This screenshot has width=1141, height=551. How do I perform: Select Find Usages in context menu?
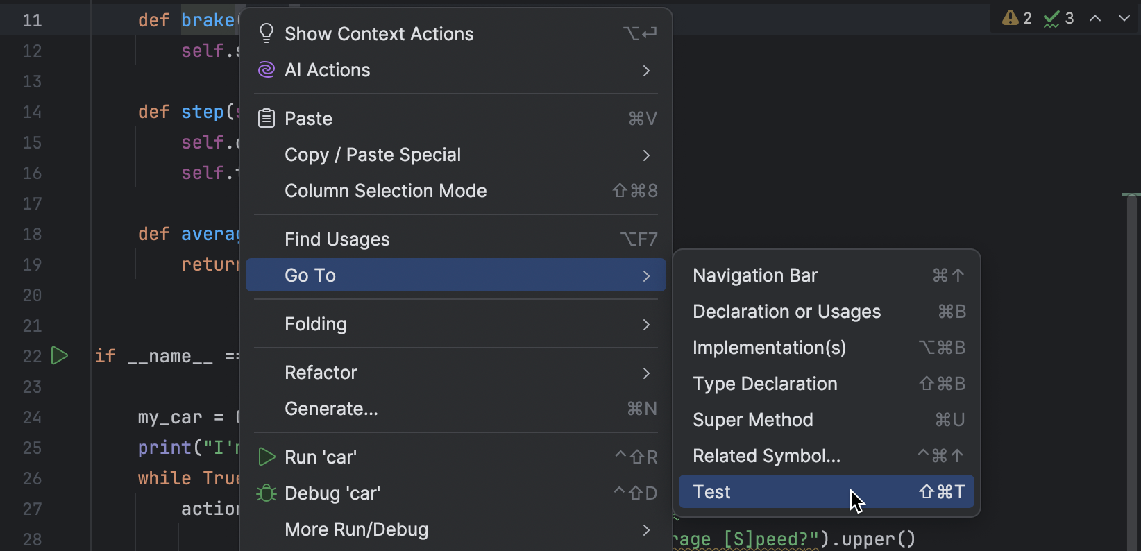point(337,239)
